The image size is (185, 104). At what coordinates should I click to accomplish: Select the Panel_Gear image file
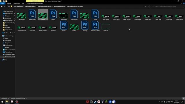click(158, 17)
